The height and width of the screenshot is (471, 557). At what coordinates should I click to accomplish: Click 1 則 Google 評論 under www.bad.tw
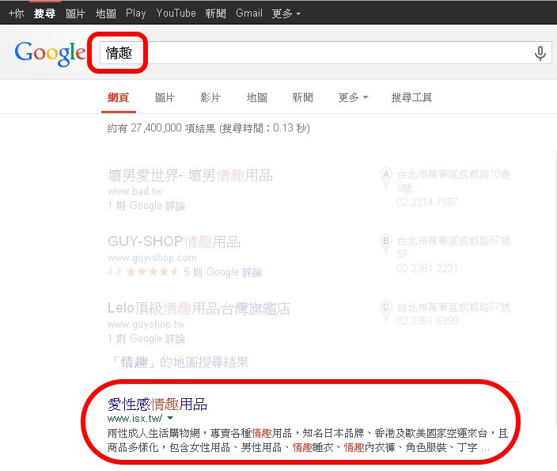(x=146, y=206)
